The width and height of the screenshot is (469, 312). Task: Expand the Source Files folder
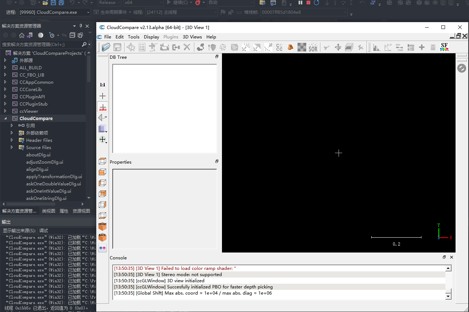tap(12, 147)
